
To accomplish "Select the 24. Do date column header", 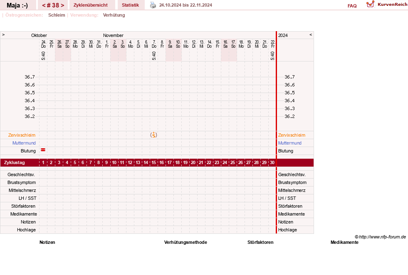I will pos(43,44).
